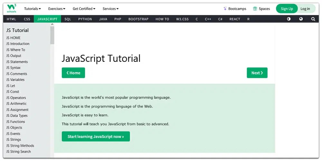Switch to the C# tab
Screen dimensions: 322x161
220,19
